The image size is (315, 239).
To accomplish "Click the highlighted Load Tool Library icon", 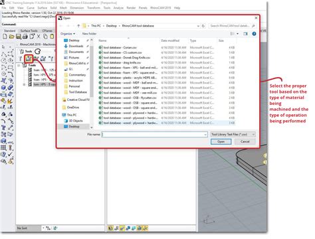I will point(29,58).
